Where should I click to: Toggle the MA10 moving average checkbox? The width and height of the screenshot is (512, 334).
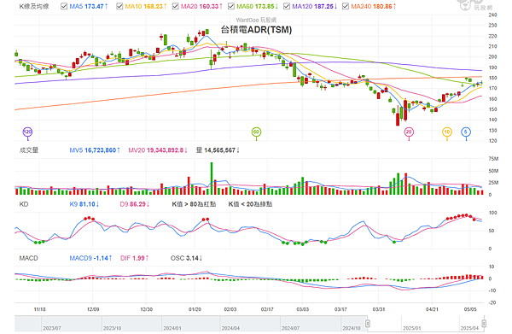(119, 6)
